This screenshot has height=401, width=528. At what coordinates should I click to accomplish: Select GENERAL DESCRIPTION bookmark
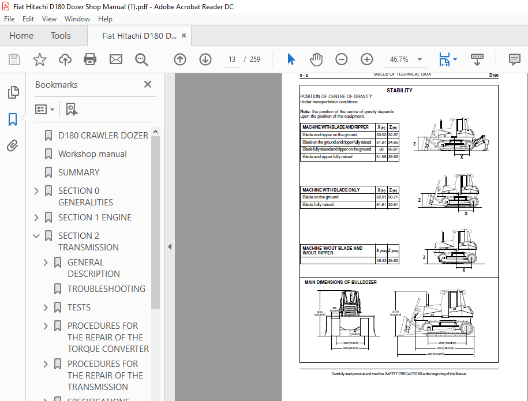[x=93, y=268]
